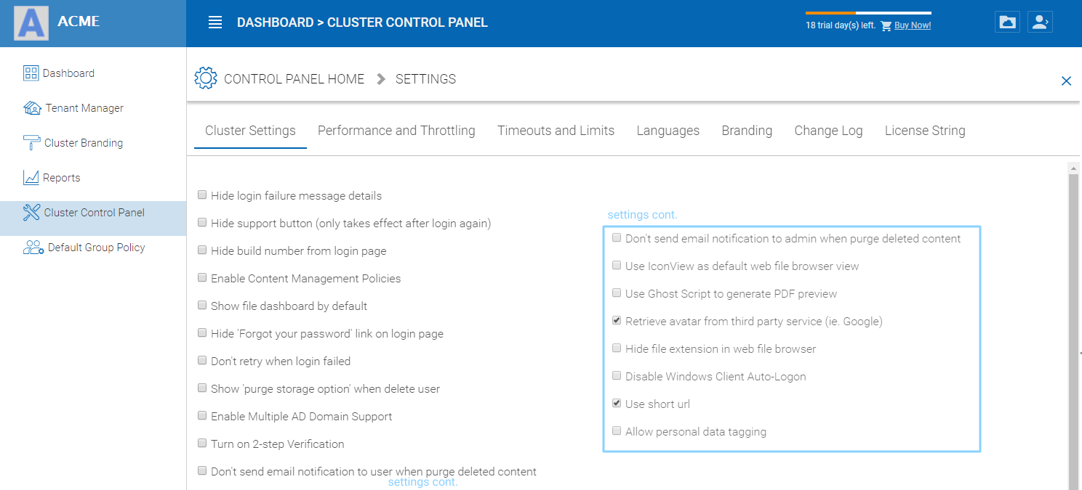
Task: Open the hamburger menu icon
Action: click(x=215, y=23)
